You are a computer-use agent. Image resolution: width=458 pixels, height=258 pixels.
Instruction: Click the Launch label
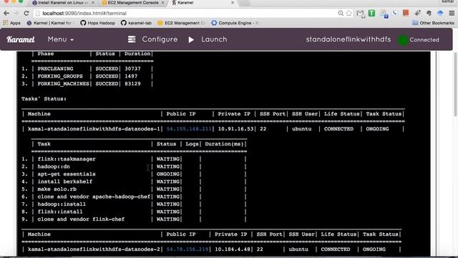pyautogui.click(x=214, y=39)
